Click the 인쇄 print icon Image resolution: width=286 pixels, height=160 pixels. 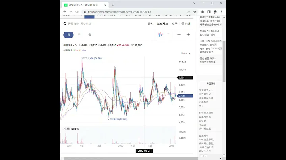click(x=186, y=24)
